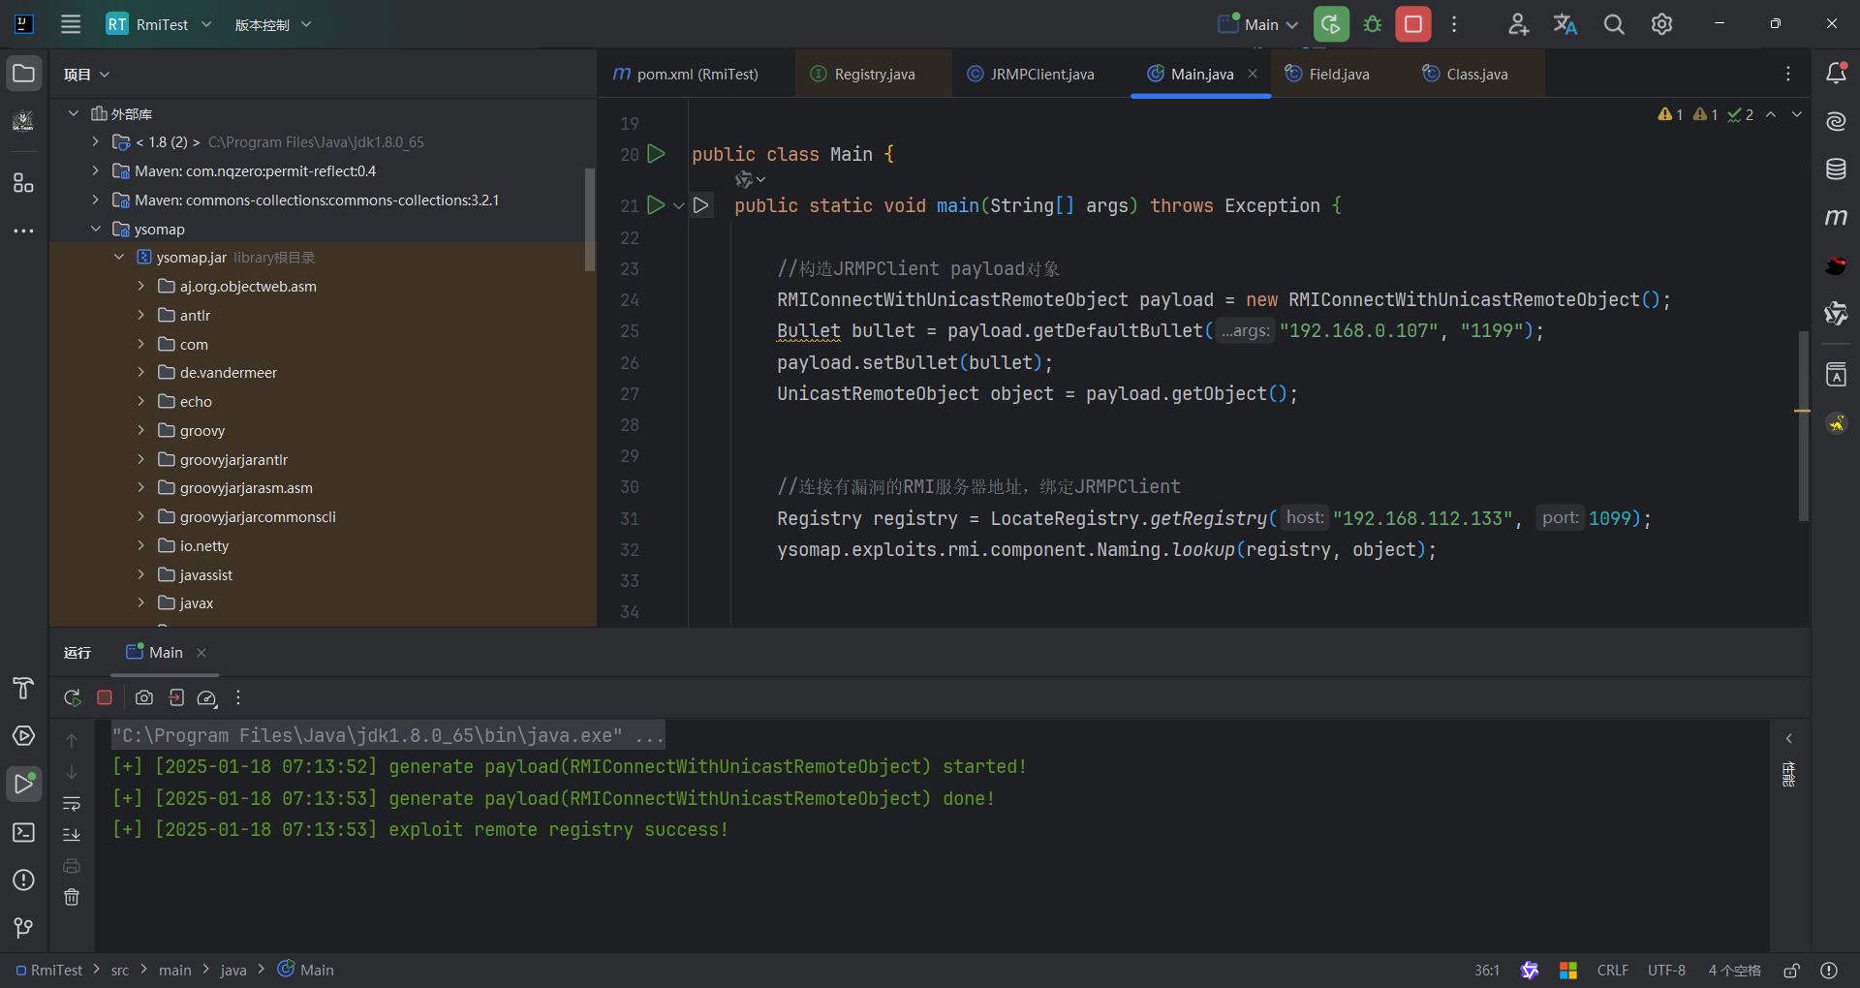Select the Main tab in Run panel

pos(155,653)
